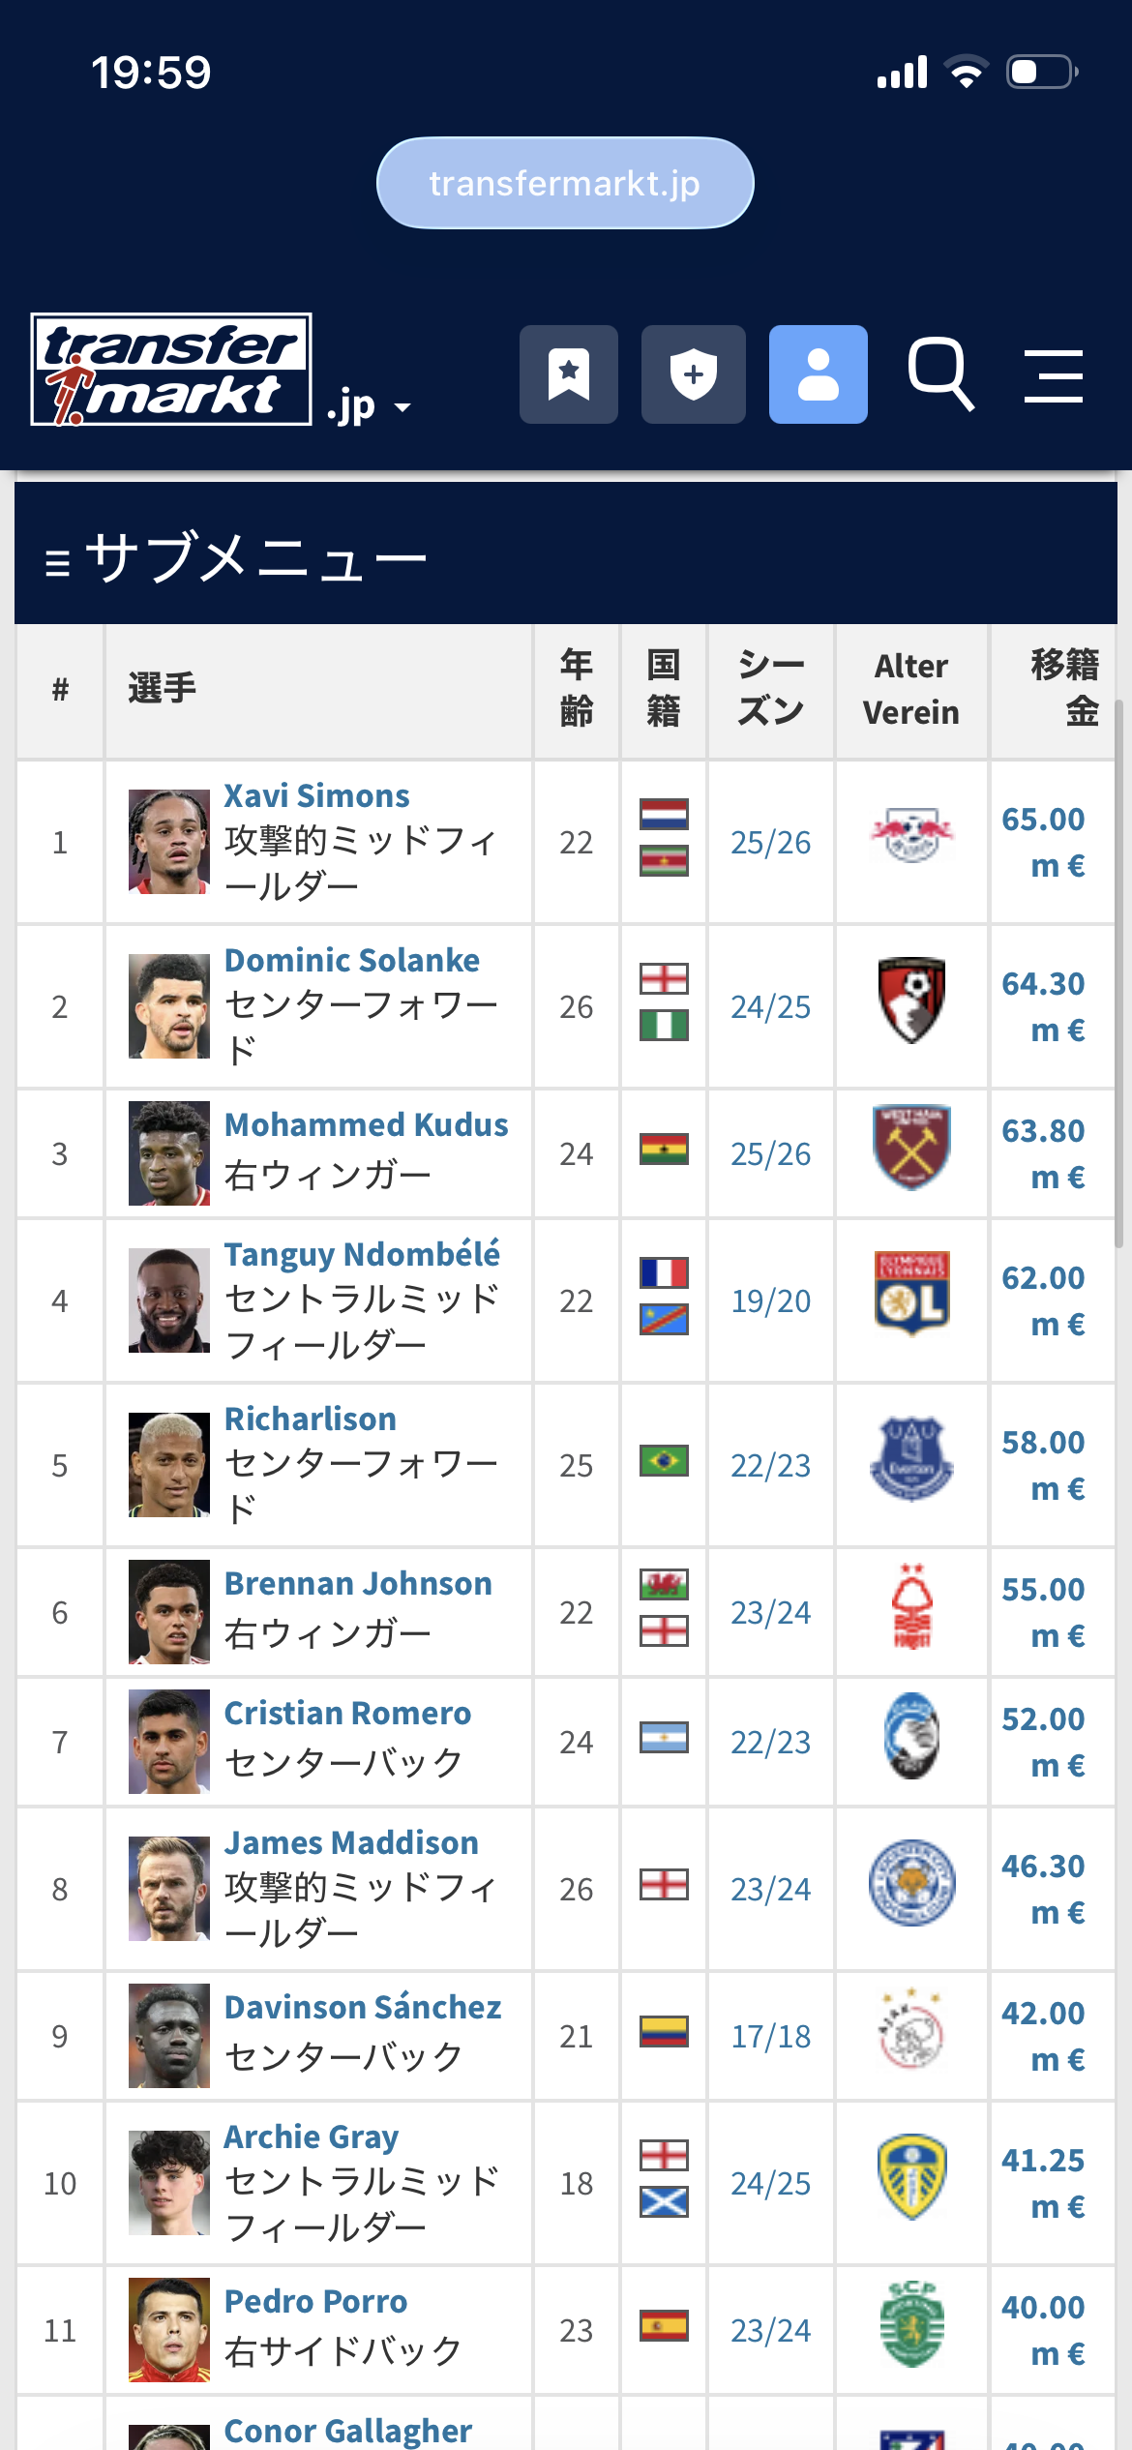This screenshot has height=2450, width=1132.
Task: Open Xavi Simons player page
Action: [316, 795]
